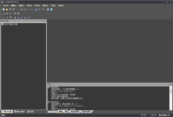Toggle pin on 解决方案 panel

pyautogui.click(x=42, y=21)
